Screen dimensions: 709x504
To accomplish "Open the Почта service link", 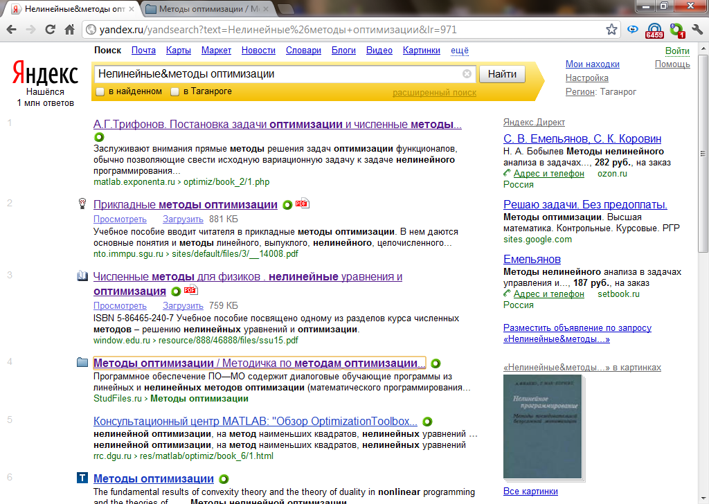I will (x=143, y=50).
